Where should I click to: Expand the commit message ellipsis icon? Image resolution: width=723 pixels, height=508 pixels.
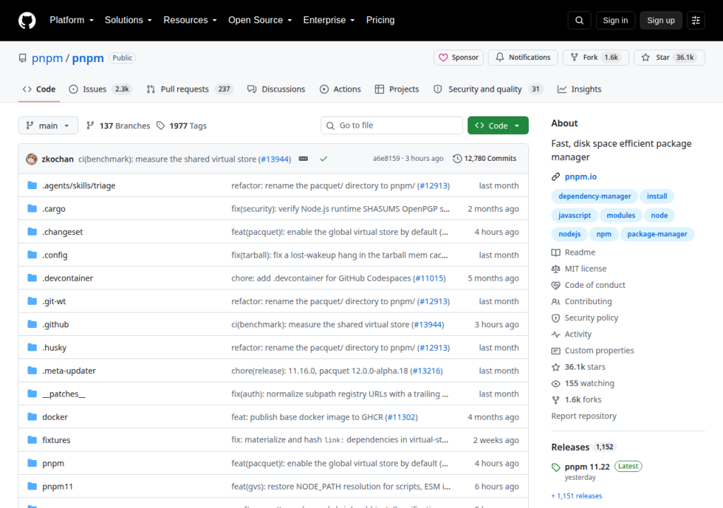(303, 159)
